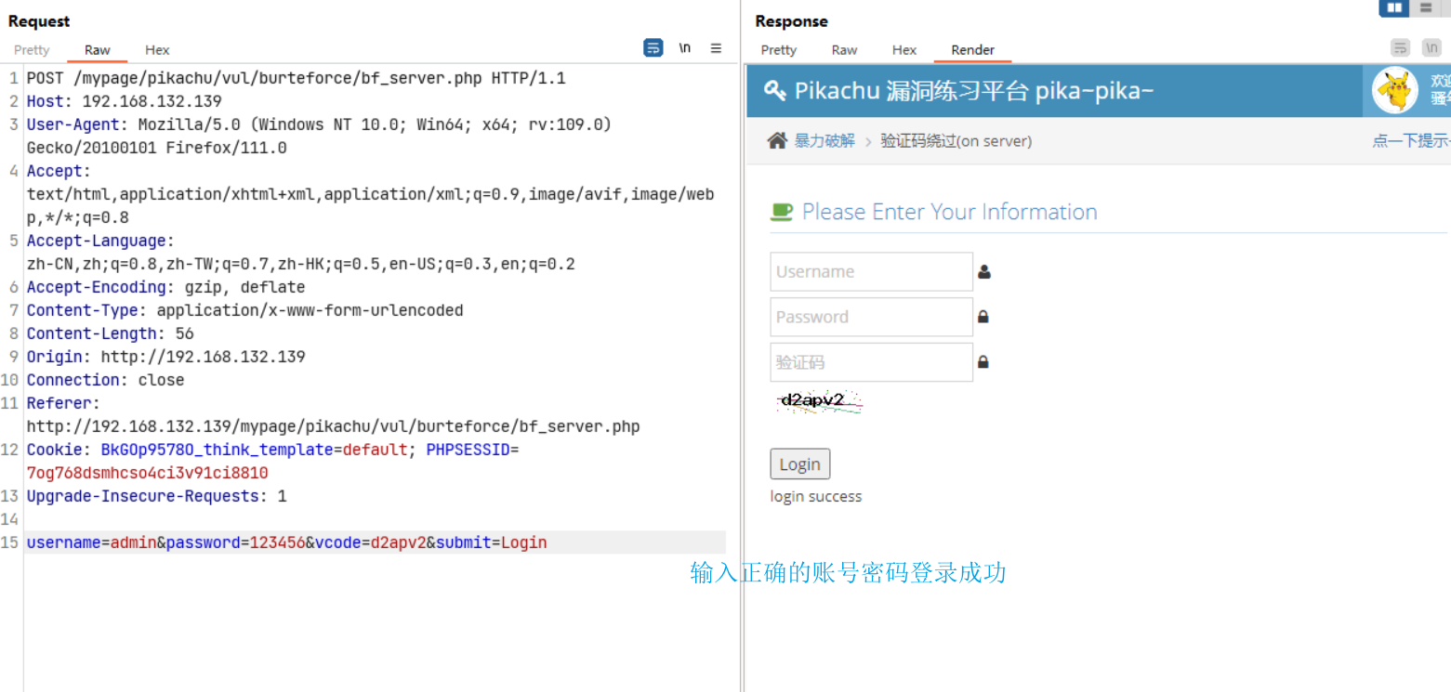Click the d2apv2 captcha image
This screenshot has width=1451, height=692.
point(818,400)
